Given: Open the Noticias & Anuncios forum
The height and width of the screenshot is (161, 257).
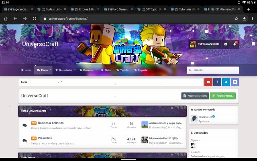Looking at the screenshot, I should [51, 123].
